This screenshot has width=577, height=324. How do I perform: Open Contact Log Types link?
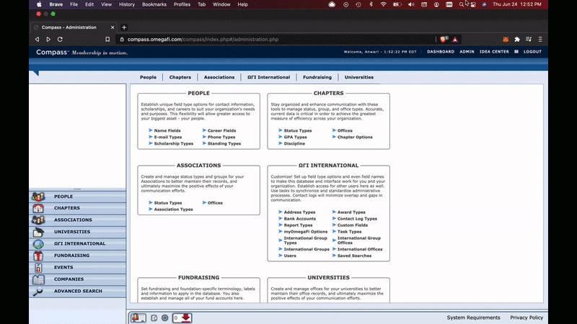pyautogui.click(x=357, y=219)
